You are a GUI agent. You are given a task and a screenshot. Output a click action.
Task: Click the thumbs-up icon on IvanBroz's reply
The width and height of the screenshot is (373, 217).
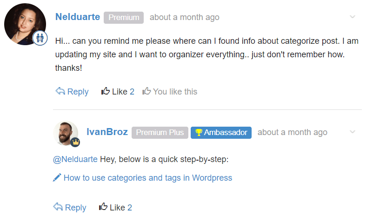coord(103,206)
